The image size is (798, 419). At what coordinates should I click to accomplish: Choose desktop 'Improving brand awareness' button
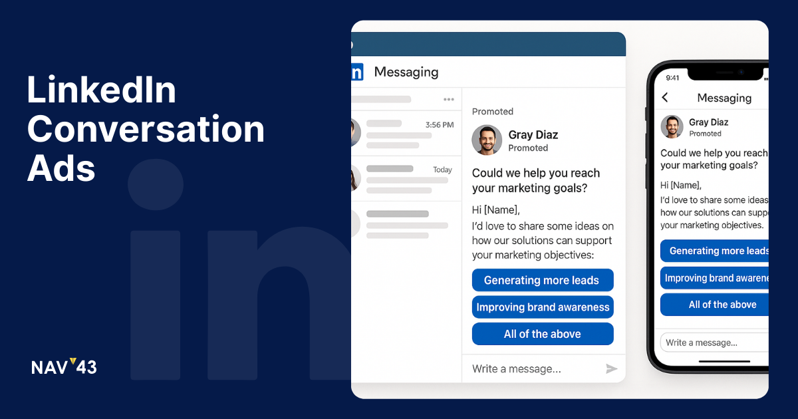pos(543,307)
